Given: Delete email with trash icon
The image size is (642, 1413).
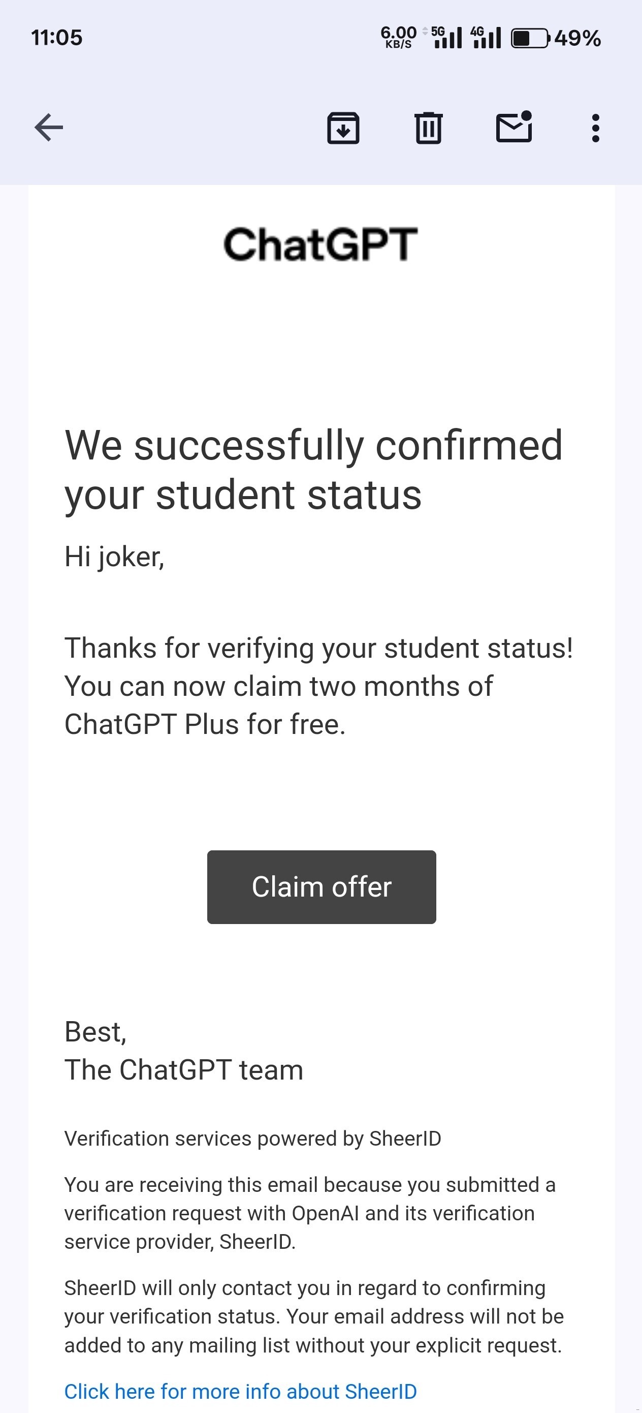Looking at the screenshot, I should 428,128.
